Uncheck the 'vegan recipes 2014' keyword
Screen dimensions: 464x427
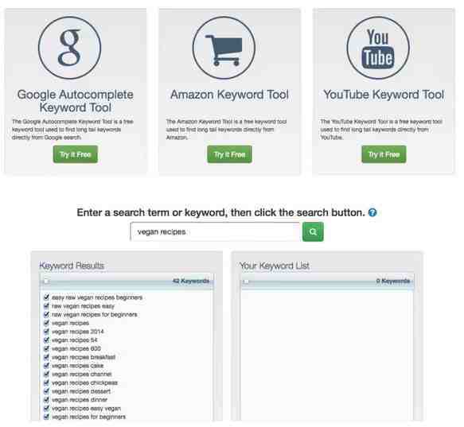pos(46,332)
